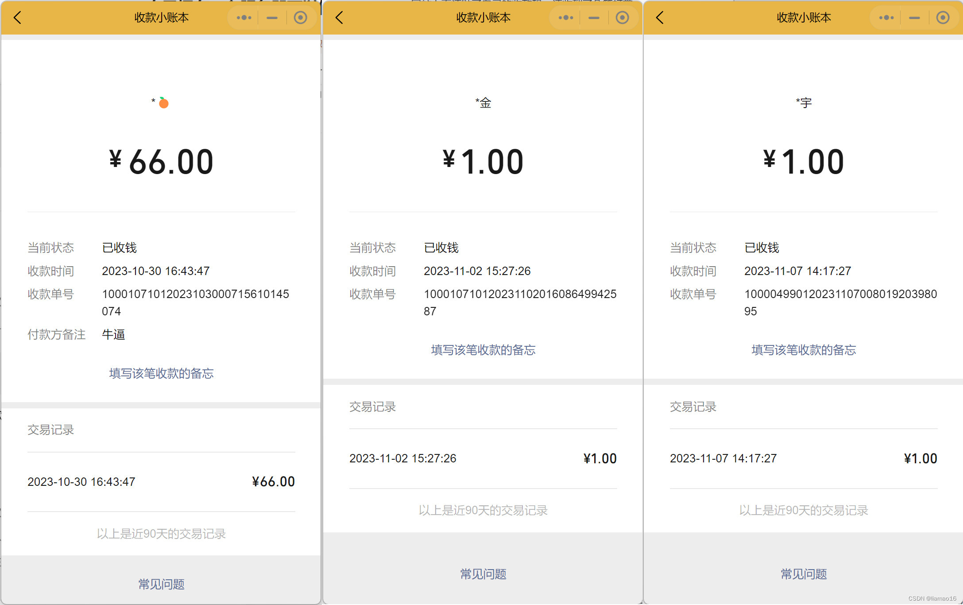
Task: Select the 2023-10-30 16:43:47 transaction record
Action: point(161,481)
